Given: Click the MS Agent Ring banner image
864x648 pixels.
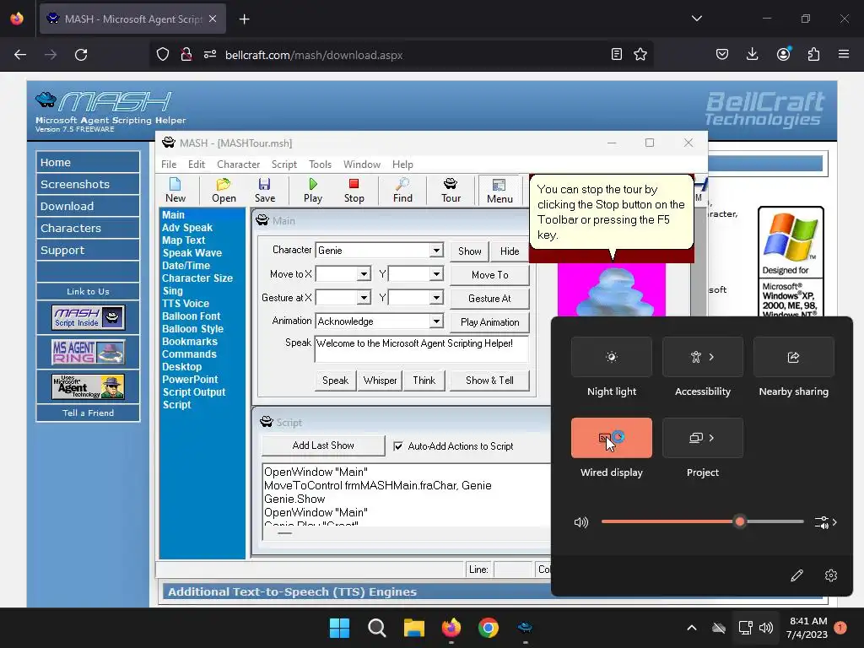Looking at the screenshot, I should click(88, 352).
